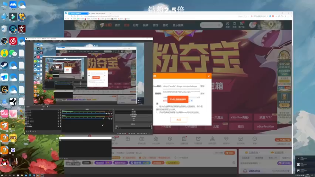The image size is (315, 177).
Task: Select the eStarProAlan team card
Action: point(265,126)
